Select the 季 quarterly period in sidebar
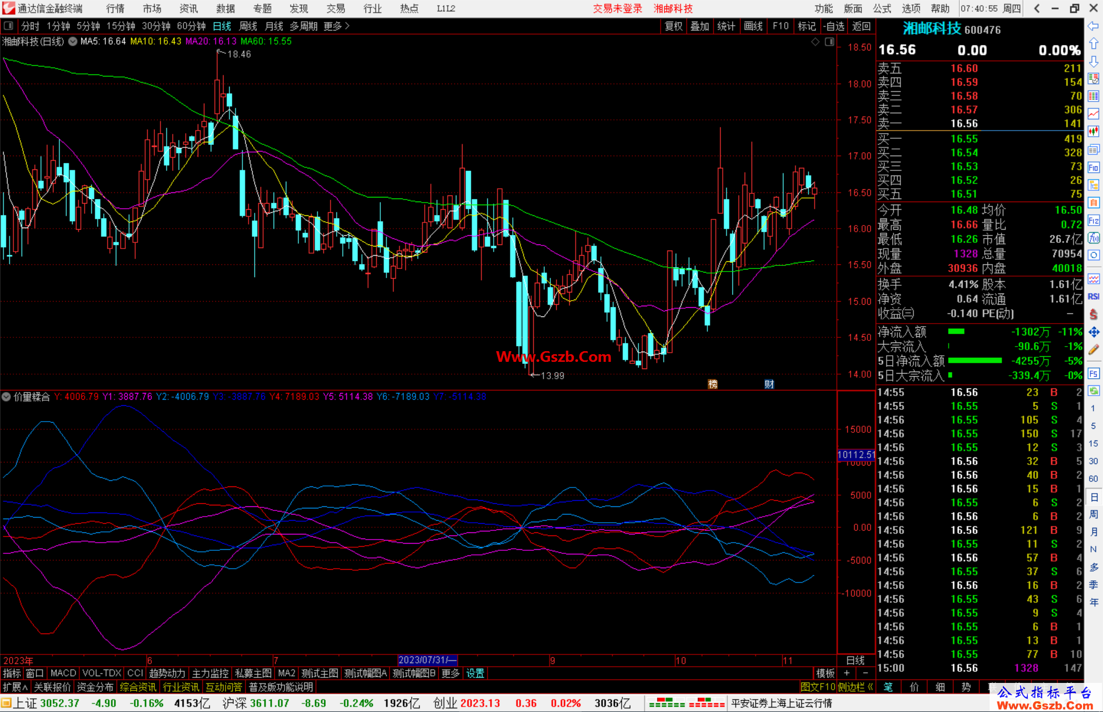This screenshot has width=1103, height=712. [x=1093, y=585]
